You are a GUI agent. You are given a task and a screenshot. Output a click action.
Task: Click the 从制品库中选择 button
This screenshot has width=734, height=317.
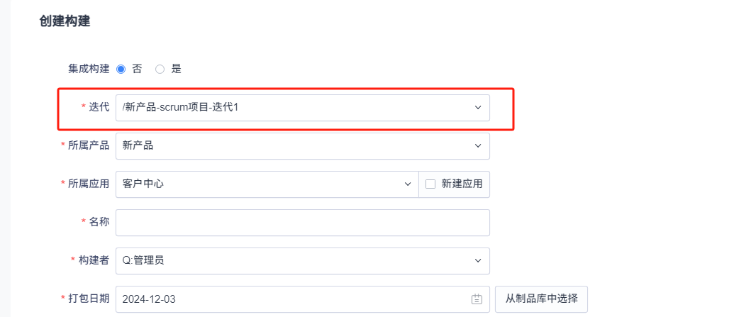541,299
